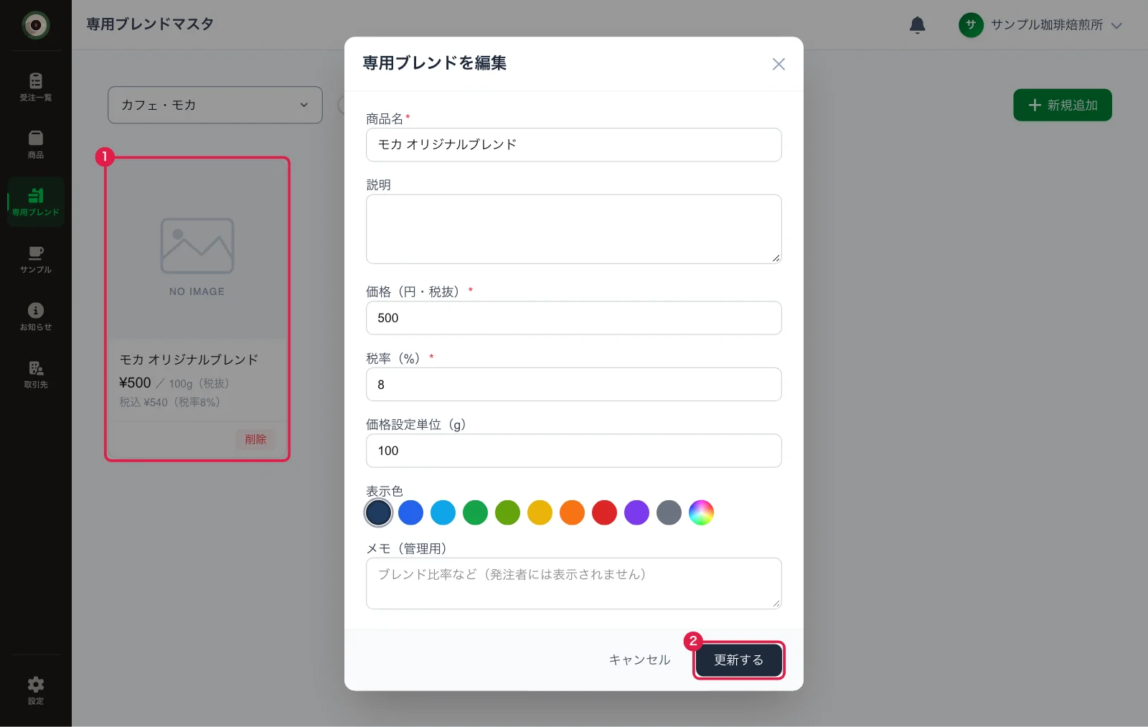The image size is (1148, 727).
Task: Select the green color swatch
Action: [475, 512]
